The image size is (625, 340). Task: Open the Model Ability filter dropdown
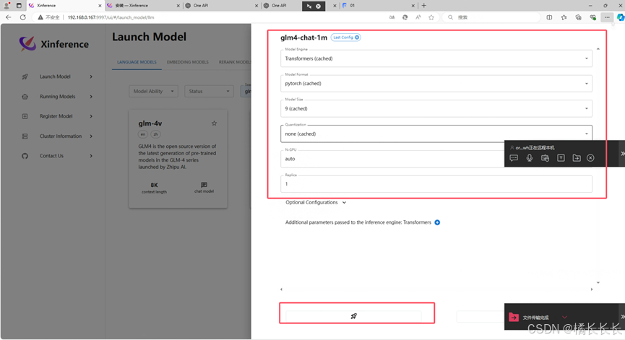point(153,91)
